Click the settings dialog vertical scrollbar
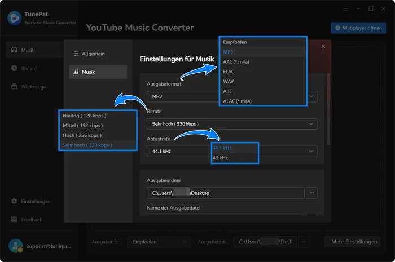395x262 pixels. click(328, 109)
